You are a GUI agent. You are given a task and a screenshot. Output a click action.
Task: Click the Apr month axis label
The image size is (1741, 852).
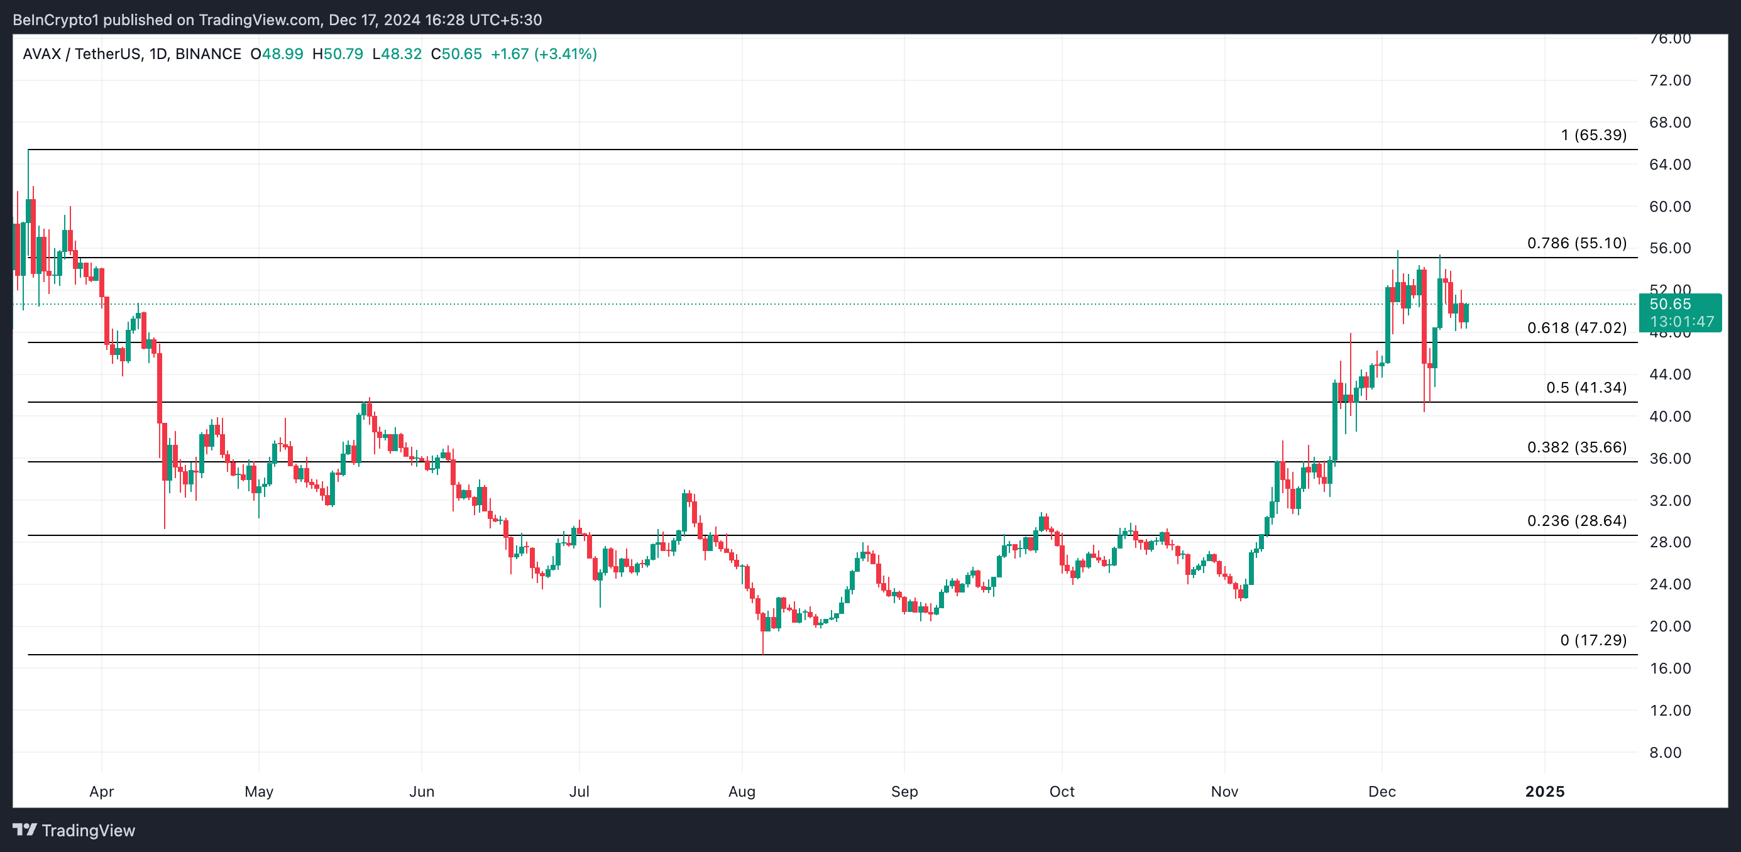point(101,792)
